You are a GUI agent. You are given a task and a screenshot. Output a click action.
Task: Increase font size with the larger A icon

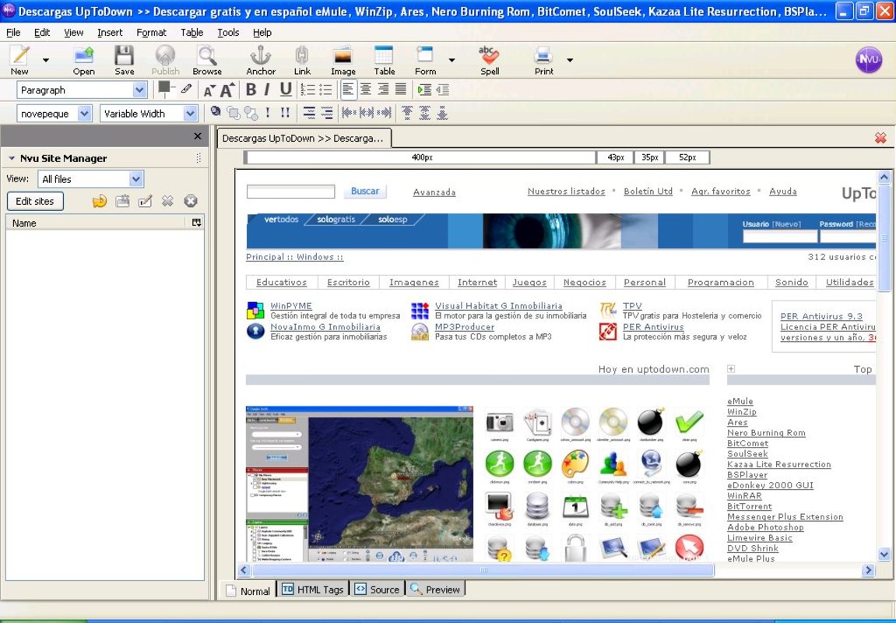[x=227, y=90]
